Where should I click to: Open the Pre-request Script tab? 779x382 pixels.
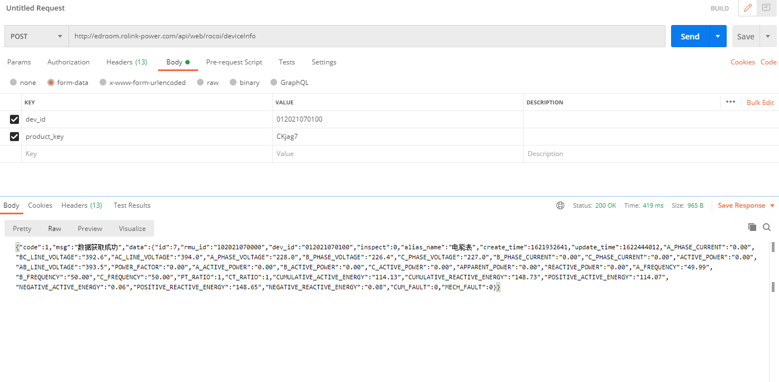pos(234,62)
